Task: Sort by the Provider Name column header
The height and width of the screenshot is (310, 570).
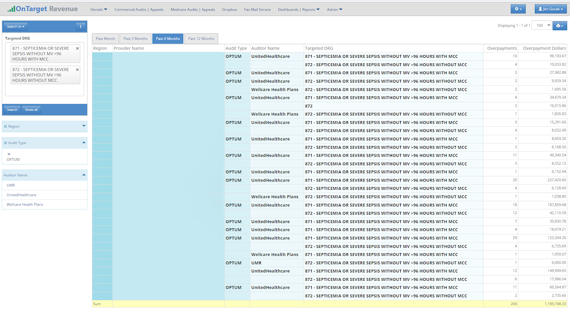Action: (x=168, y=48)
